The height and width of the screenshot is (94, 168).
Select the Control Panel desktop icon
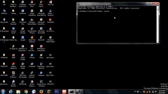coord(13,30)
